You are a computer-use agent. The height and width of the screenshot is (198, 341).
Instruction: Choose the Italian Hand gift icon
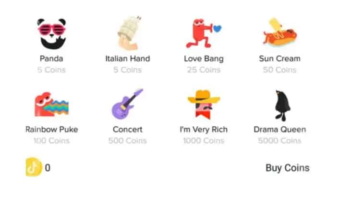127,33
